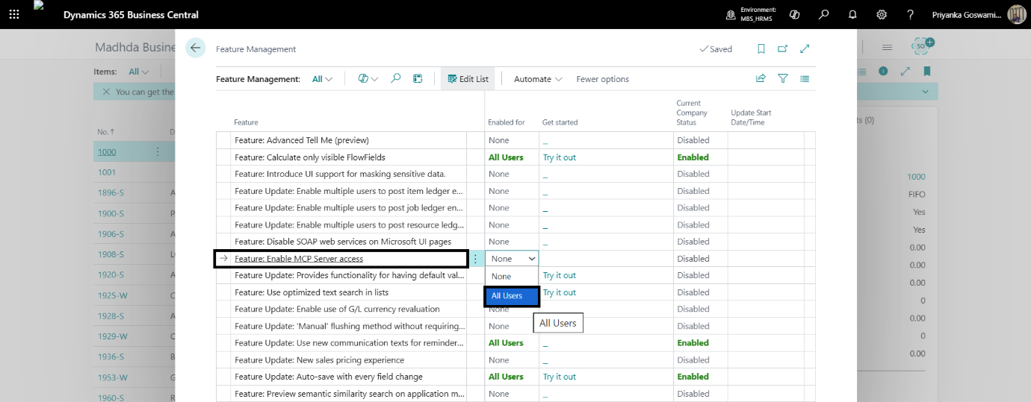Click the Current Company Status column header

[691, 113]
